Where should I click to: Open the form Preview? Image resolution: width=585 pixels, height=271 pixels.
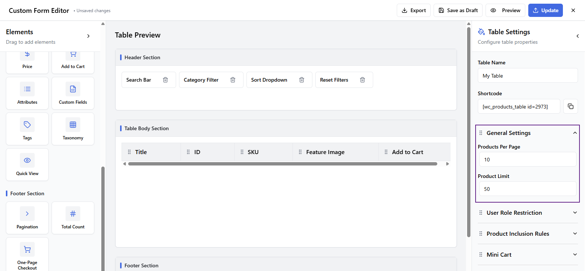(x=505, y=10)
